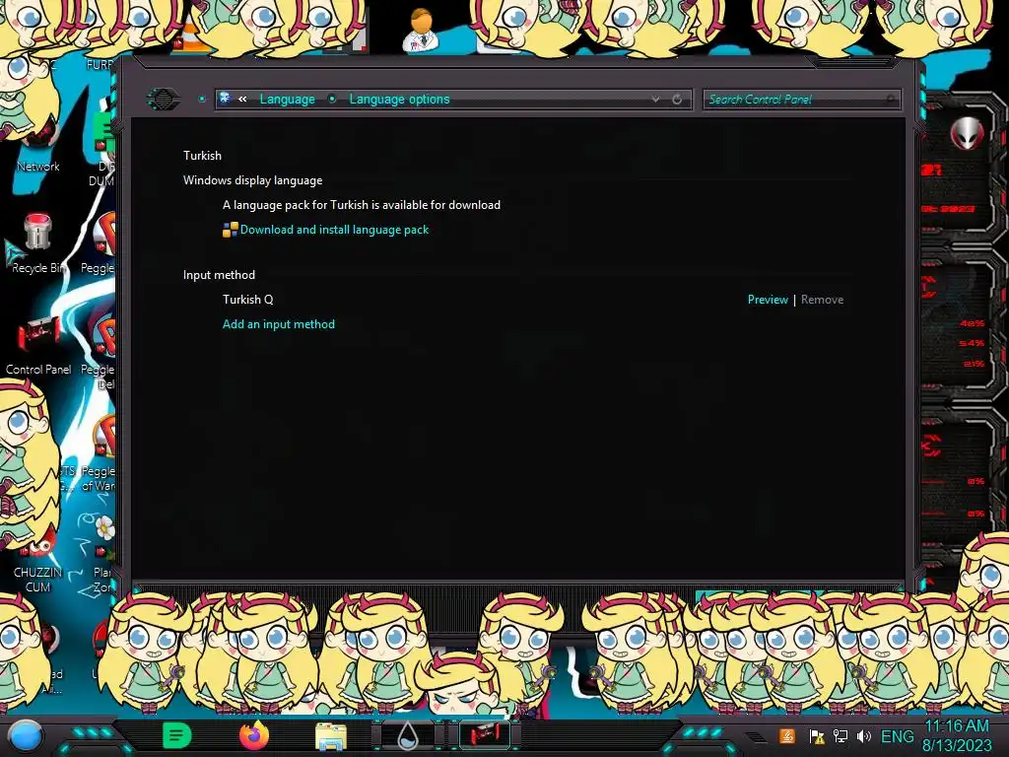The width and height of the screenshot is (1009, 757).
Task: Launch Firefox from the taskbar
Action: (x=254, y=735)
